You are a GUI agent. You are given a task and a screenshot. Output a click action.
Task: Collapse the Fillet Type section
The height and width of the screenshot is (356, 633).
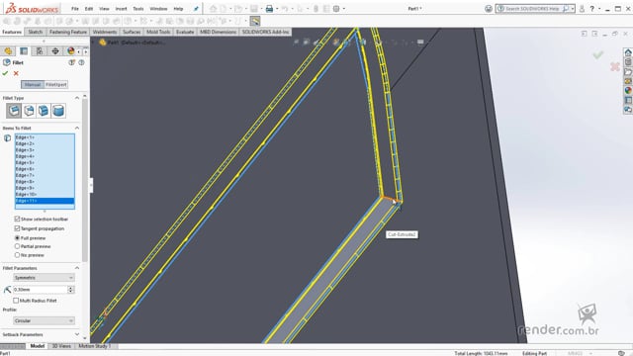[x=77, y=98]
